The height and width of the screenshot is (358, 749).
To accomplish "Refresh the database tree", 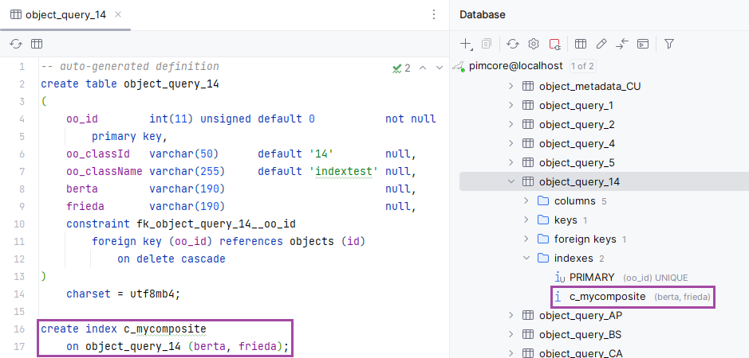I will pyautogui.click(x=513, y=44).
